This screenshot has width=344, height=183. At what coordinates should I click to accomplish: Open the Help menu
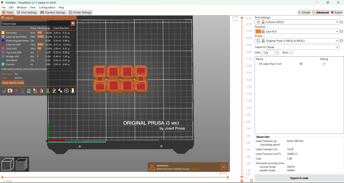pyautogui.click(x=61, y=8)
